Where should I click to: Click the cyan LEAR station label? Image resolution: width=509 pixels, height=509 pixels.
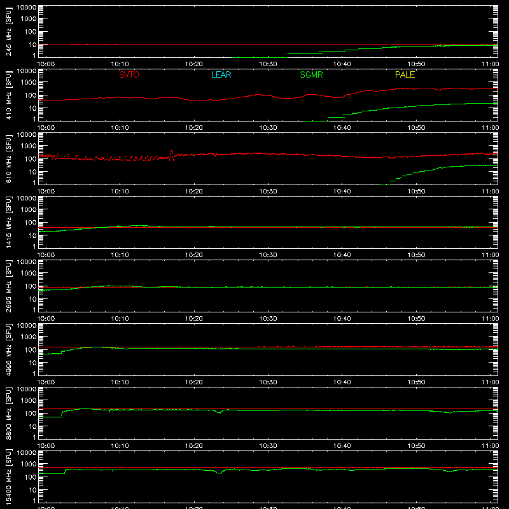(x=221, y=74)
